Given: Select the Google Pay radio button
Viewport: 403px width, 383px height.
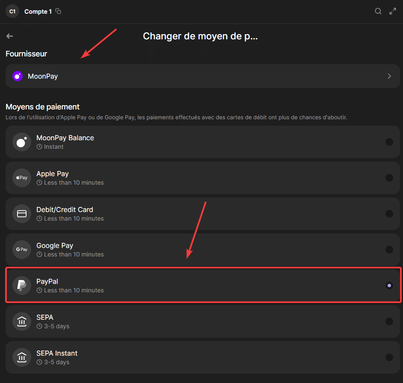Looking at the screenshot, I should coord(389,250).
